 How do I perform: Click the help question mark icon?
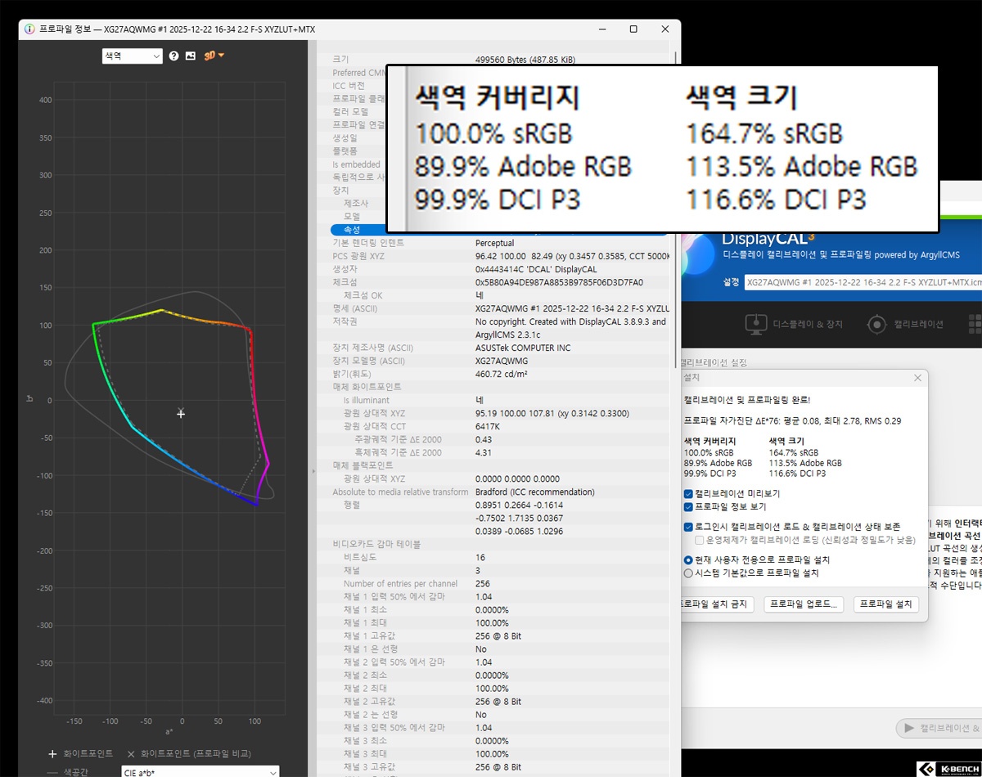point(173,56)
